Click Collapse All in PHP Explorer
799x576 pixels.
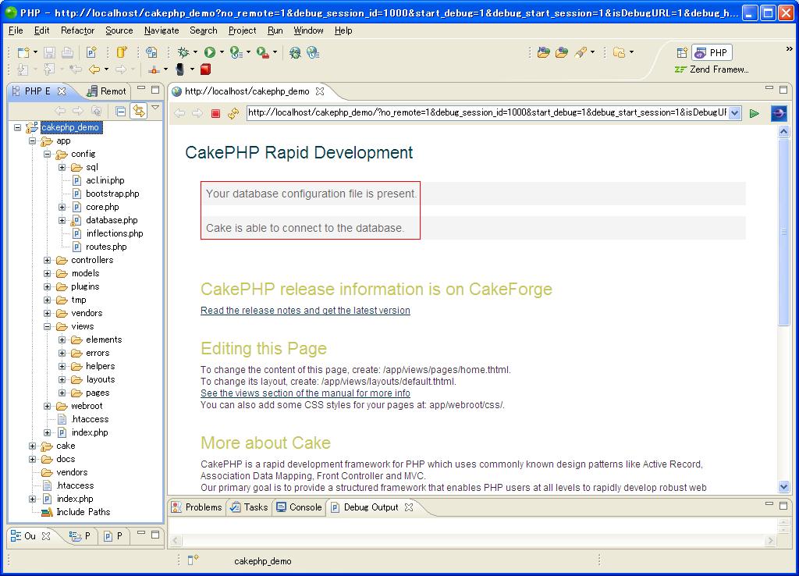(120, 111)
